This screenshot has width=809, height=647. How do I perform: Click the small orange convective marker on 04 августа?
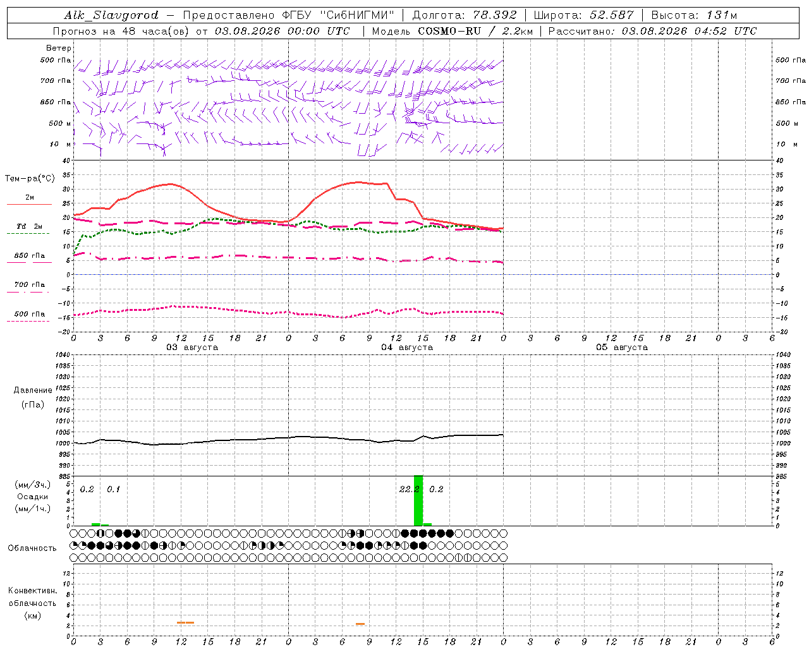click(360, 624)
